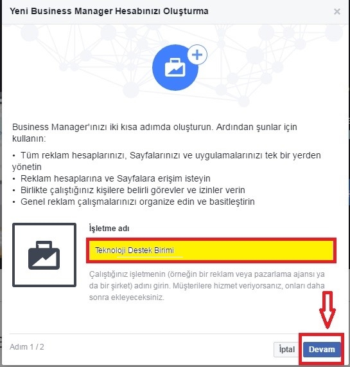Click the red downward arrow annotation

point(328,310)
